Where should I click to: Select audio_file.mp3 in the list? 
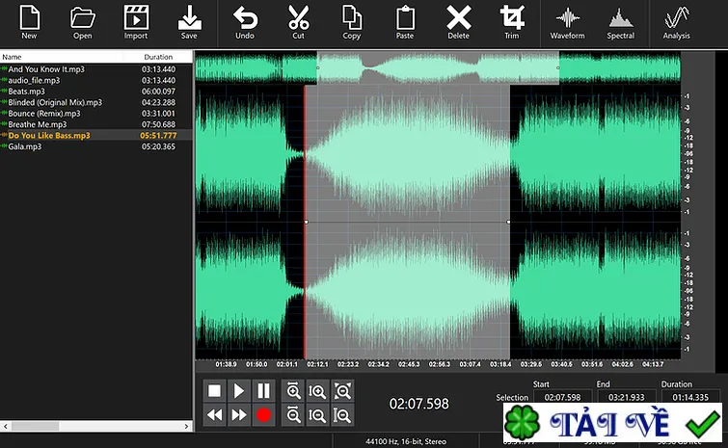coord(96,80)
